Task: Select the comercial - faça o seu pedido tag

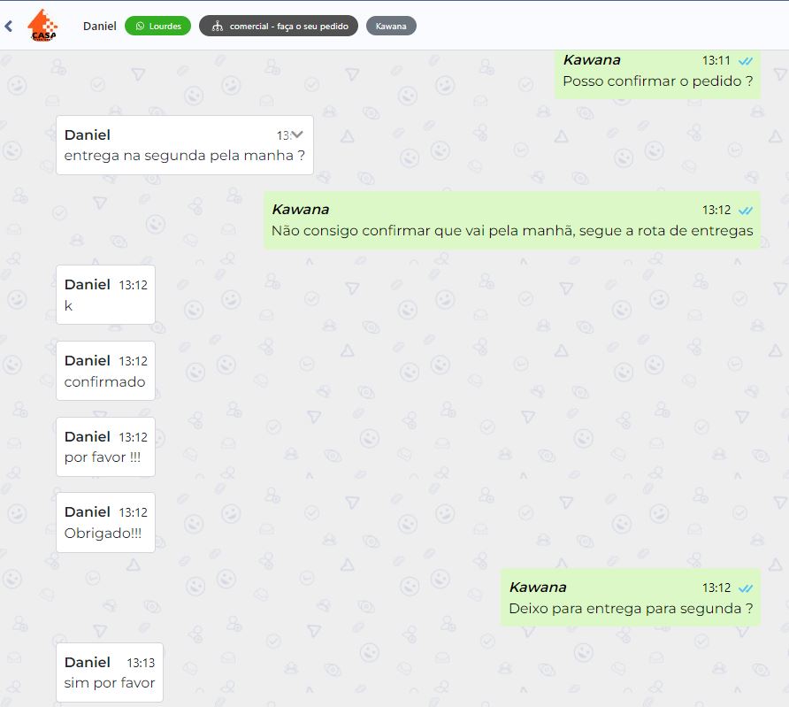Action: click(x=279, y=27)
